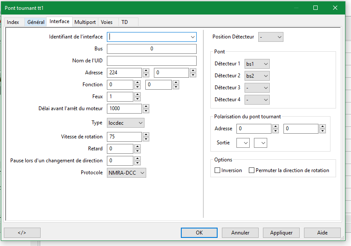Open the Type dropdown showing locdec
The width and height of the screenshot is (351, 246).
[x=125, y=123]
